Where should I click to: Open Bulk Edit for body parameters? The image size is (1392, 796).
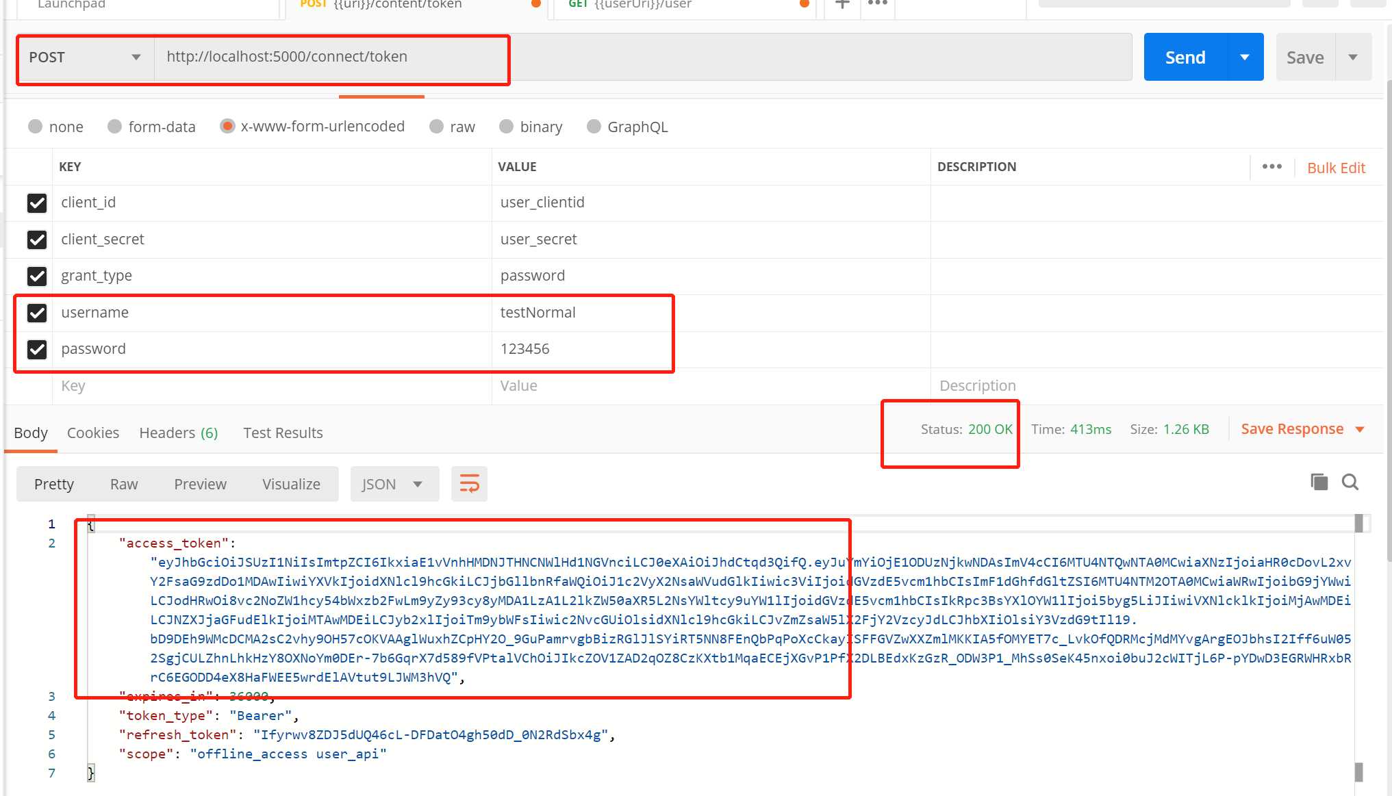1336,168
